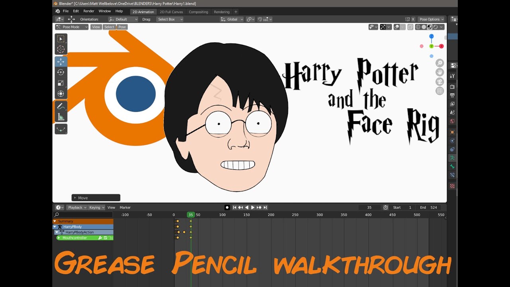Switch to material preview shading
Viewport: 510px width, 287px height.
coord(430,27)
